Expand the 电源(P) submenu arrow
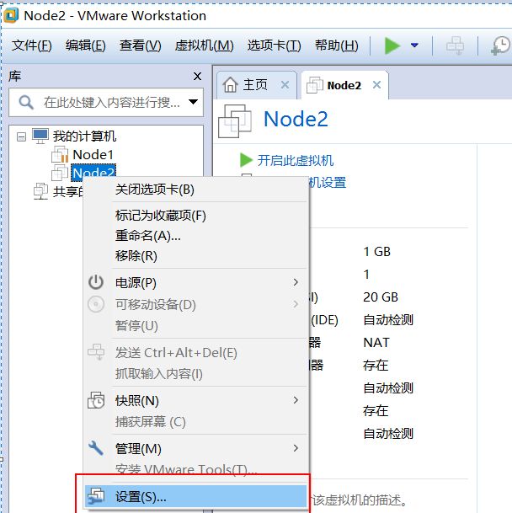 [x=296, y=282]
